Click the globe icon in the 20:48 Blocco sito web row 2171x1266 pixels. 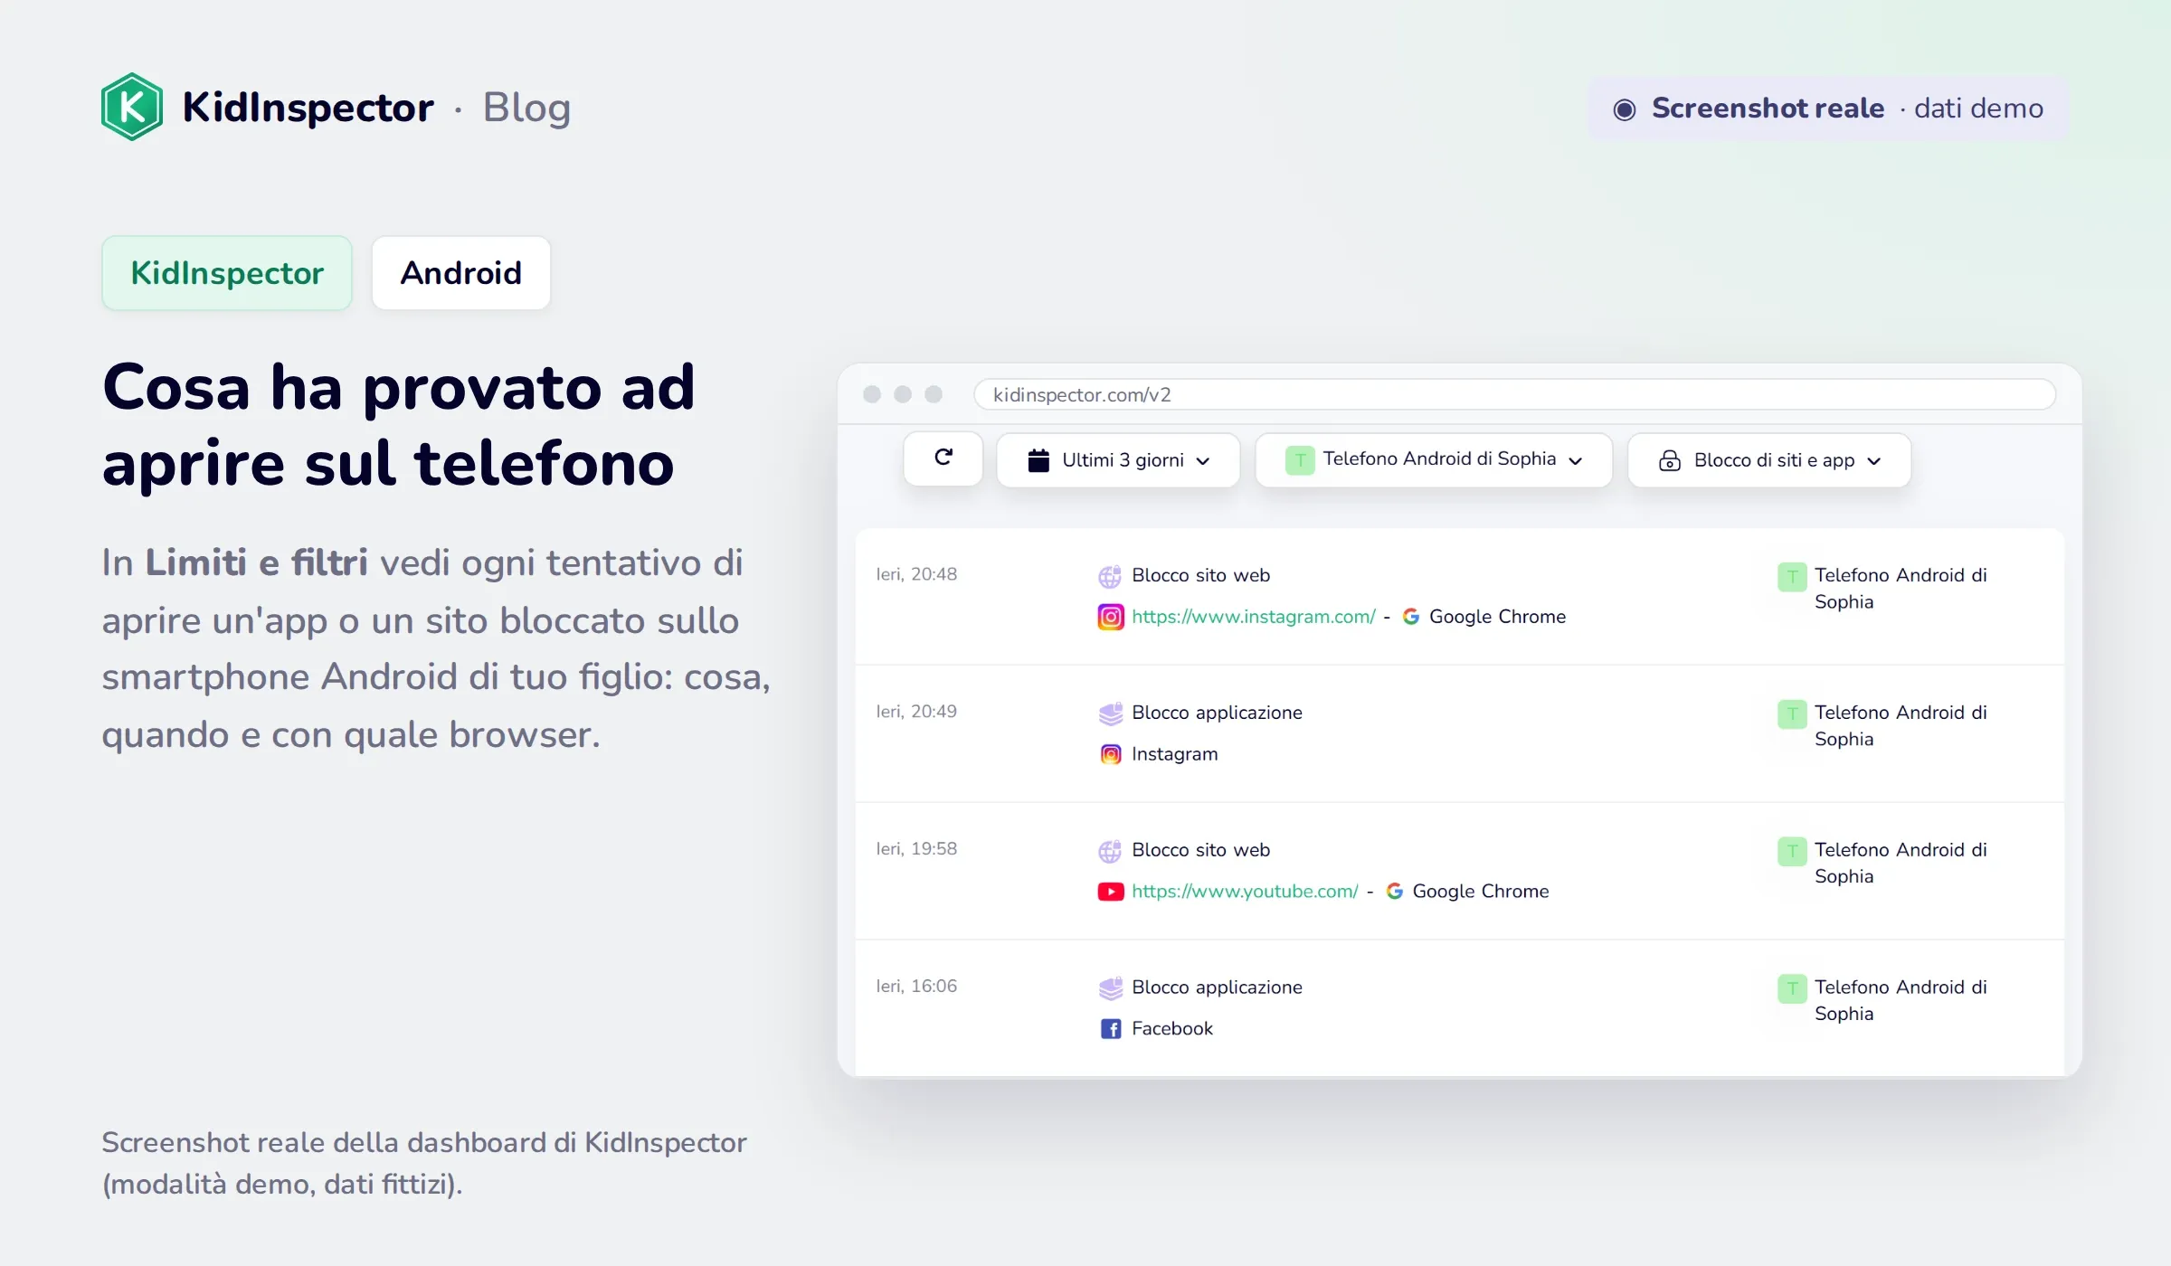click(x=1110, y=576)
